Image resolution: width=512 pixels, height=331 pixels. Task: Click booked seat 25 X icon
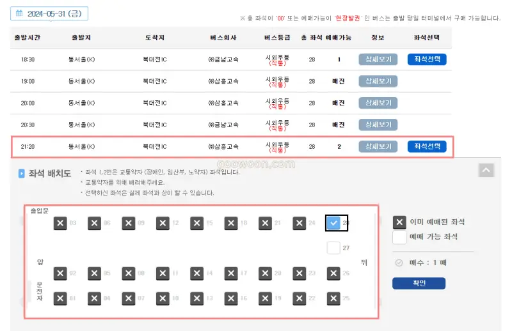point(333,298)
